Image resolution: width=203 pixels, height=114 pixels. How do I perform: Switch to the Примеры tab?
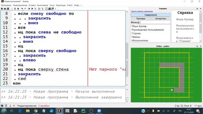pyautogui.click(x=141, y=19)
